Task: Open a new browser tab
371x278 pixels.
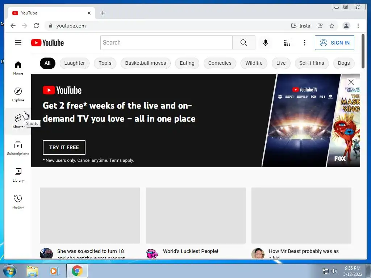Action: pyautogui.click(x=103, y=13)
